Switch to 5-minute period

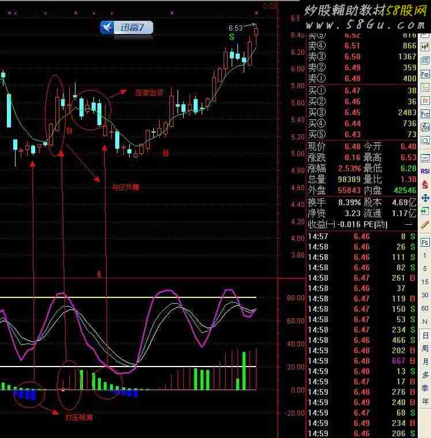pyautogui.click(x=425, y=269)
